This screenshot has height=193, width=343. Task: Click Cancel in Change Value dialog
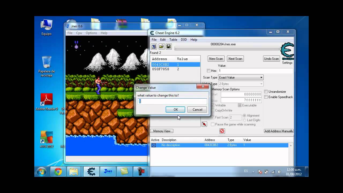[197, 110]
